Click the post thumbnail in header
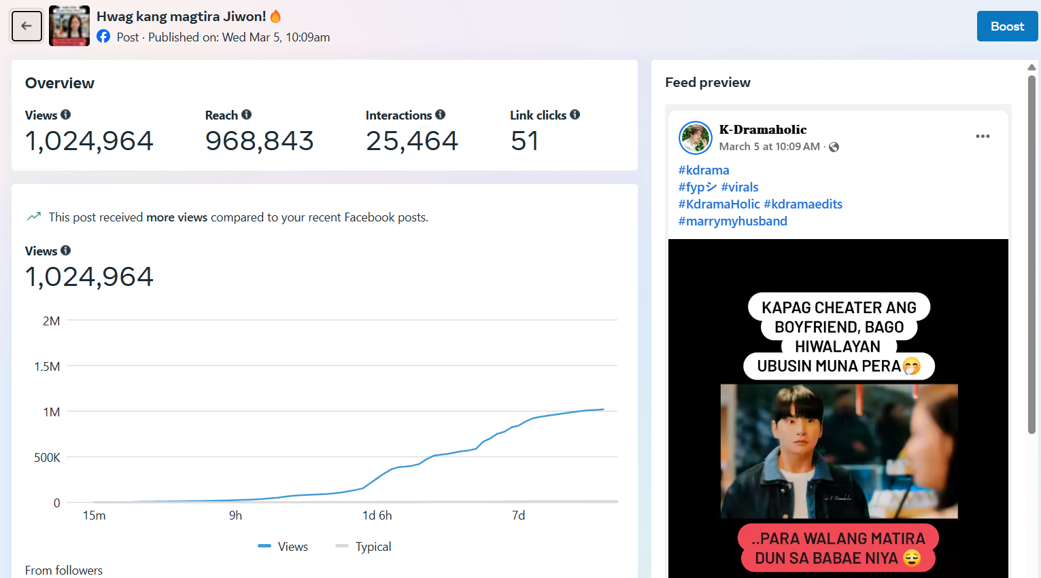The height and width of the screenshot is (578, 1041). click(x=69, y=26)
